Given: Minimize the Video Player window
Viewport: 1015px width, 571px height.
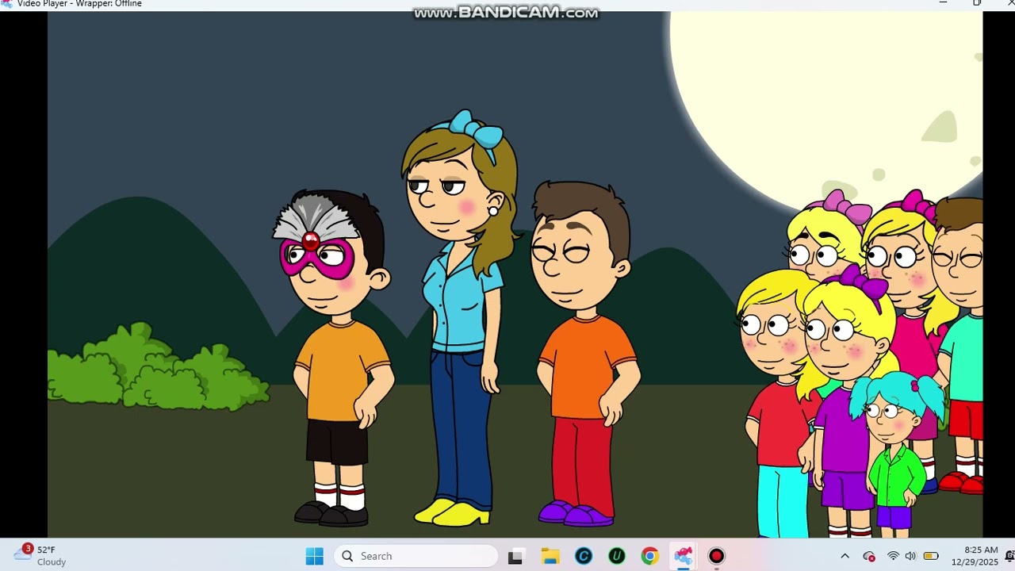Looking at the screenshot, I should pyautogui.click(x=943, y=3).
